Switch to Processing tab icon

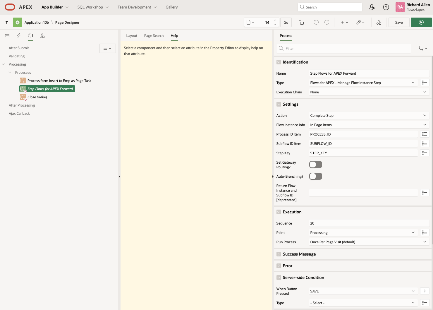coord(30,35)
